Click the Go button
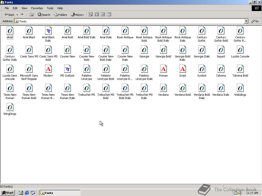 tap(255, 21)
